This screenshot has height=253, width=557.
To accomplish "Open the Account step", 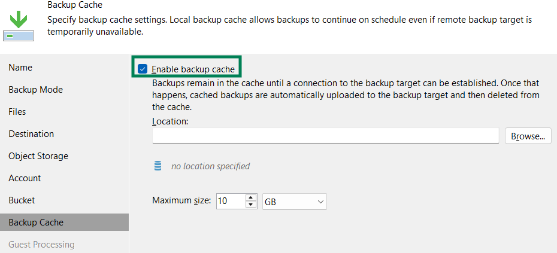I will 25,178.
